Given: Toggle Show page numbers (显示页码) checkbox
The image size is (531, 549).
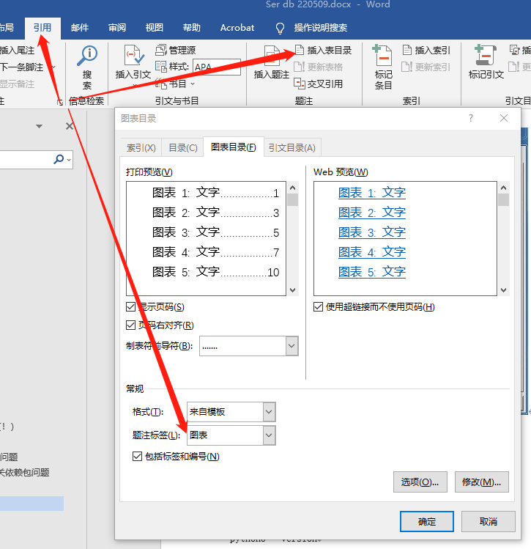Looking at the screenshot, I should [130, 307].
